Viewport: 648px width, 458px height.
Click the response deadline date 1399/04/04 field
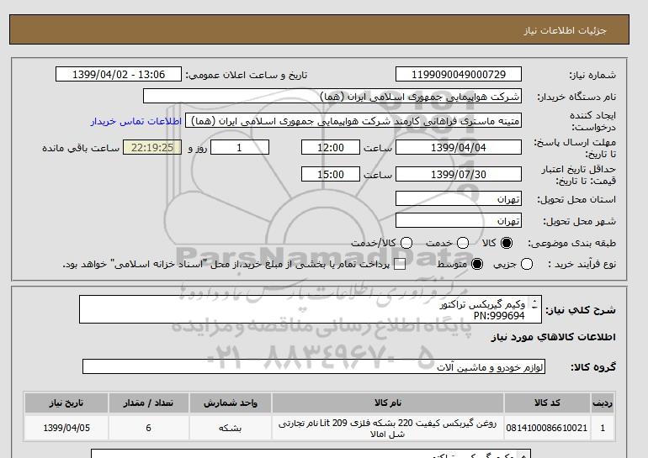pyautogui.click(x=459, y=147)
